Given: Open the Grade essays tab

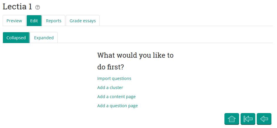Looking at the screenshot, I should (x=83, y=21).
